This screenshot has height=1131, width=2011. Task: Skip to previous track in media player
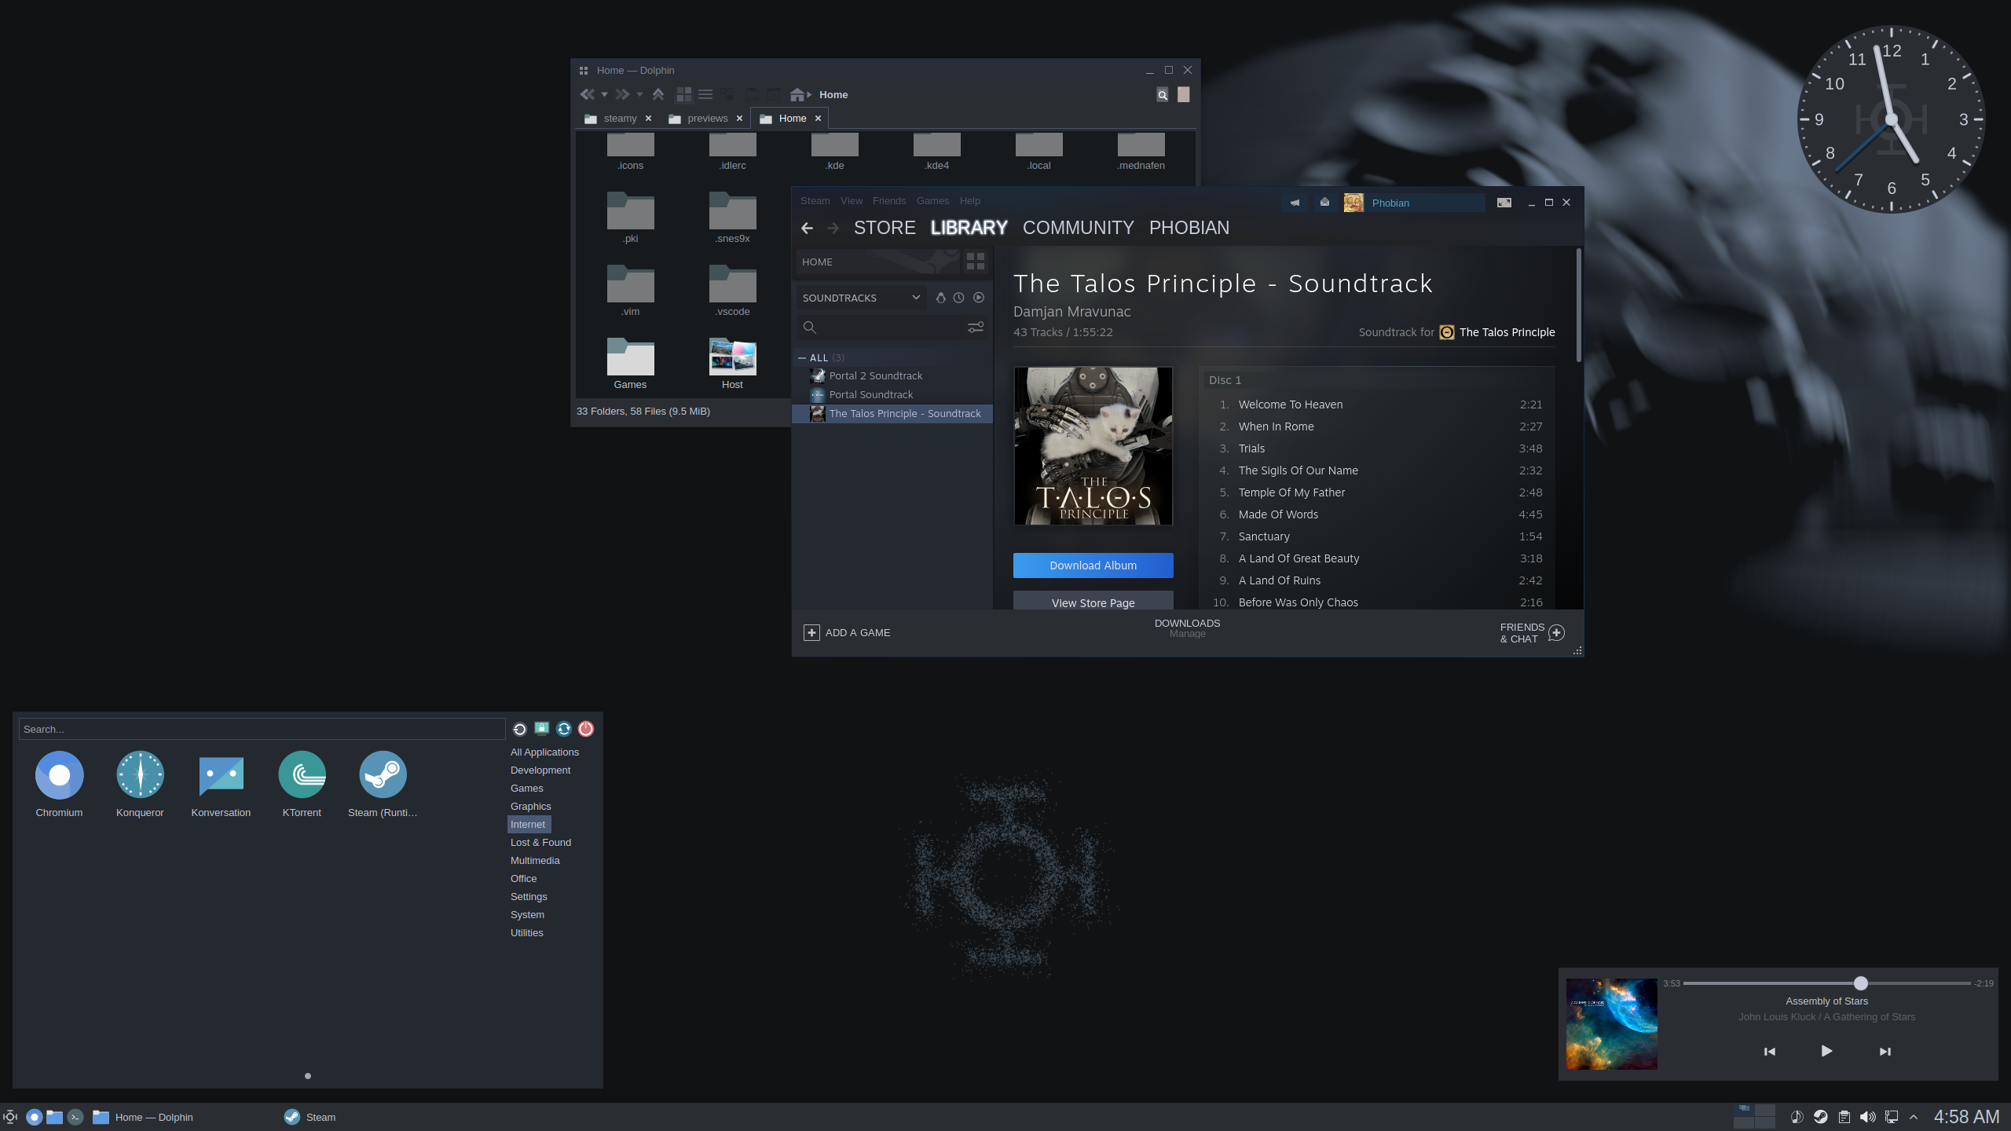point(1770,1052)
